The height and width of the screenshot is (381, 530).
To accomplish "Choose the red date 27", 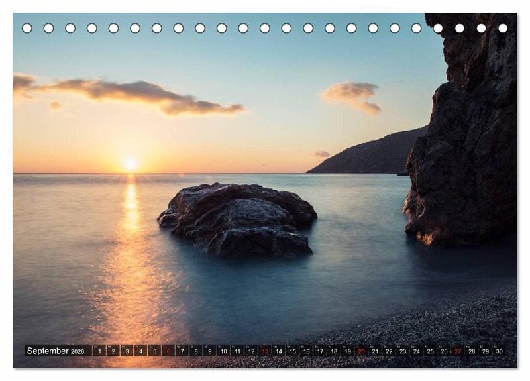I will click(458, 351).
